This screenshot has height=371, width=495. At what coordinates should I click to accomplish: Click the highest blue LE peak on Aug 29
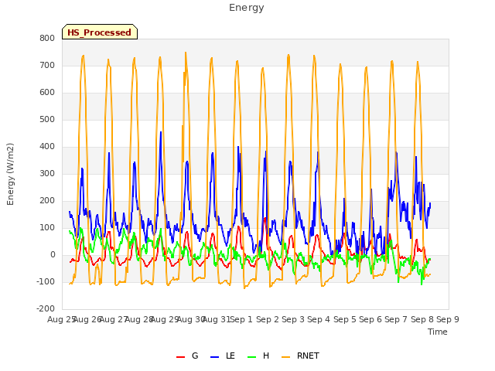click(x=161, y=132)
